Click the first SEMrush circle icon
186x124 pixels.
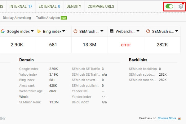[75, 31]
